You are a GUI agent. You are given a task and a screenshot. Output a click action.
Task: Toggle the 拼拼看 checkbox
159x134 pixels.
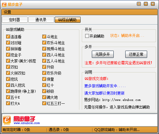[8, 49]
